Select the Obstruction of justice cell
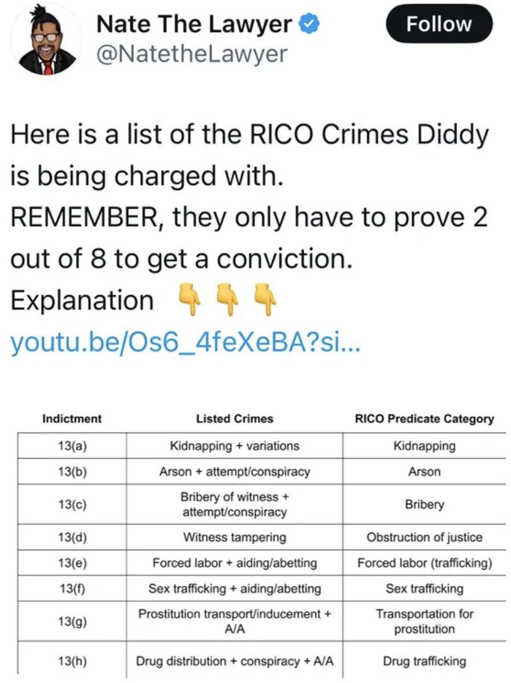The image size is (511, 683). [424, 537]
